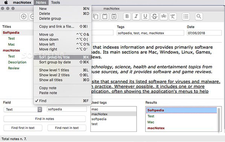The image size is (225, 142).
Task: Click the bulleted list icon
Action: 186,17
